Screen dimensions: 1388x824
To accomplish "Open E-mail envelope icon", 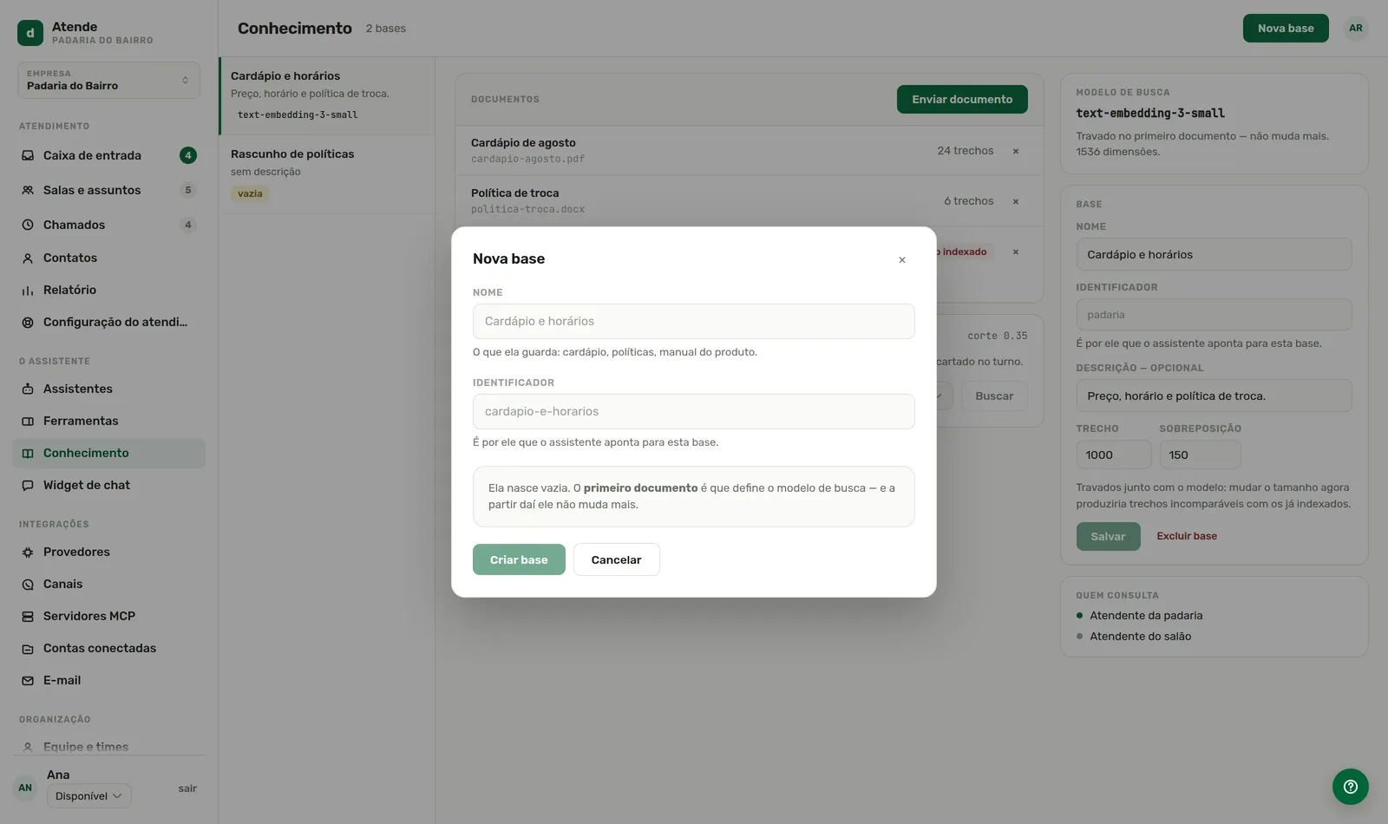I will click(x=28, y=680).
